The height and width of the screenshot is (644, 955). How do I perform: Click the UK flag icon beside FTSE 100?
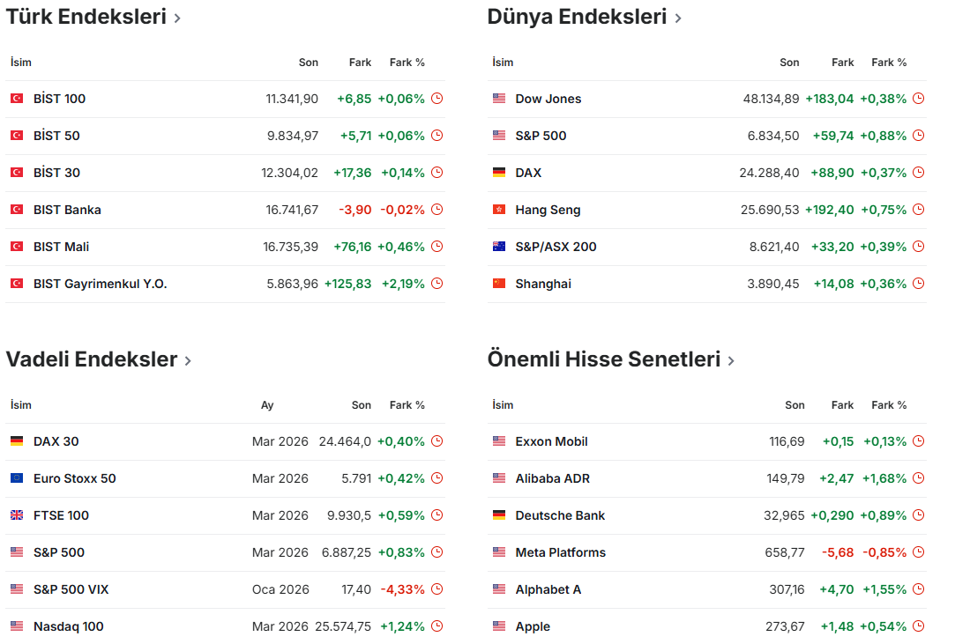pos(17,515)
